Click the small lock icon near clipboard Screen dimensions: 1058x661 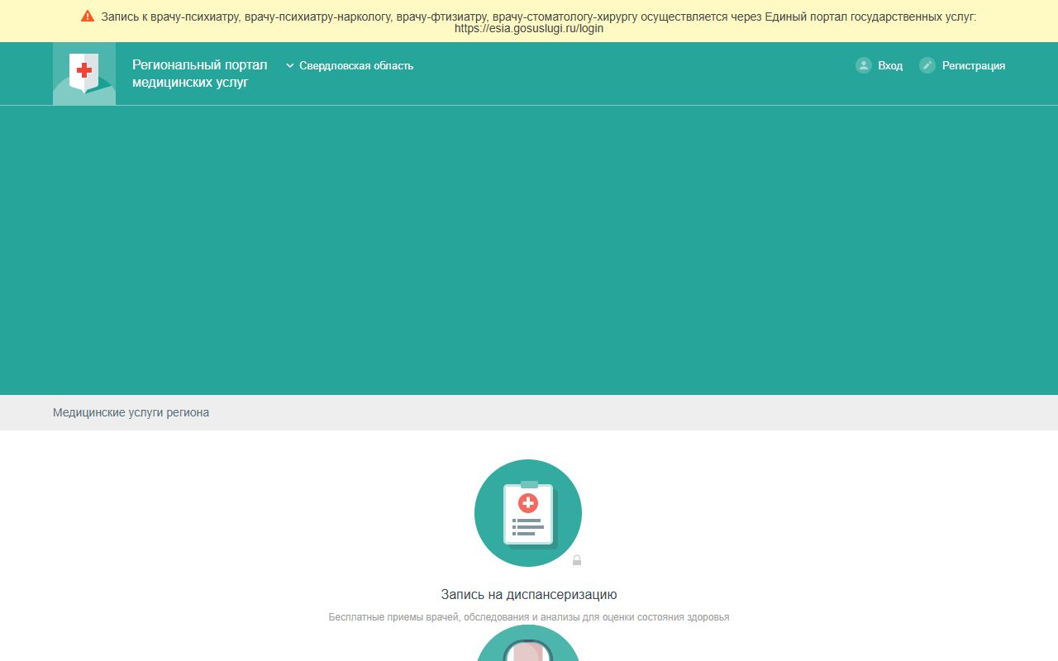point(577,560)
